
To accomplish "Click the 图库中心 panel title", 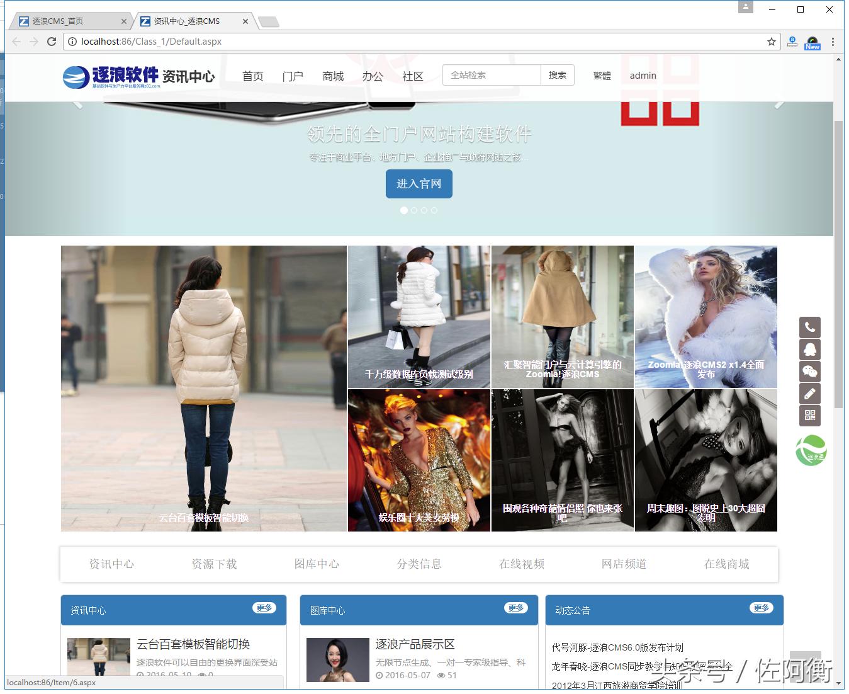I will 327,610.
